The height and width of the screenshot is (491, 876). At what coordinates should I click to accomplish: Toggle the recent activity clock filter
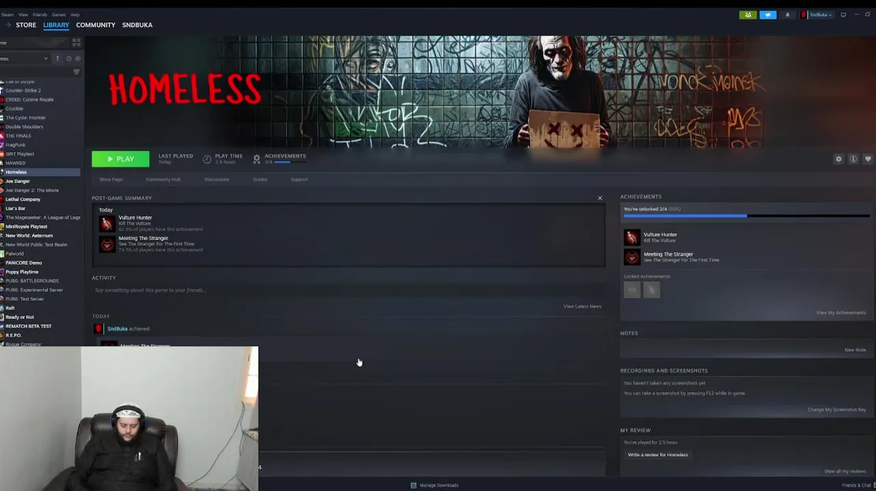pyautogui.click(x=68, y=59)
